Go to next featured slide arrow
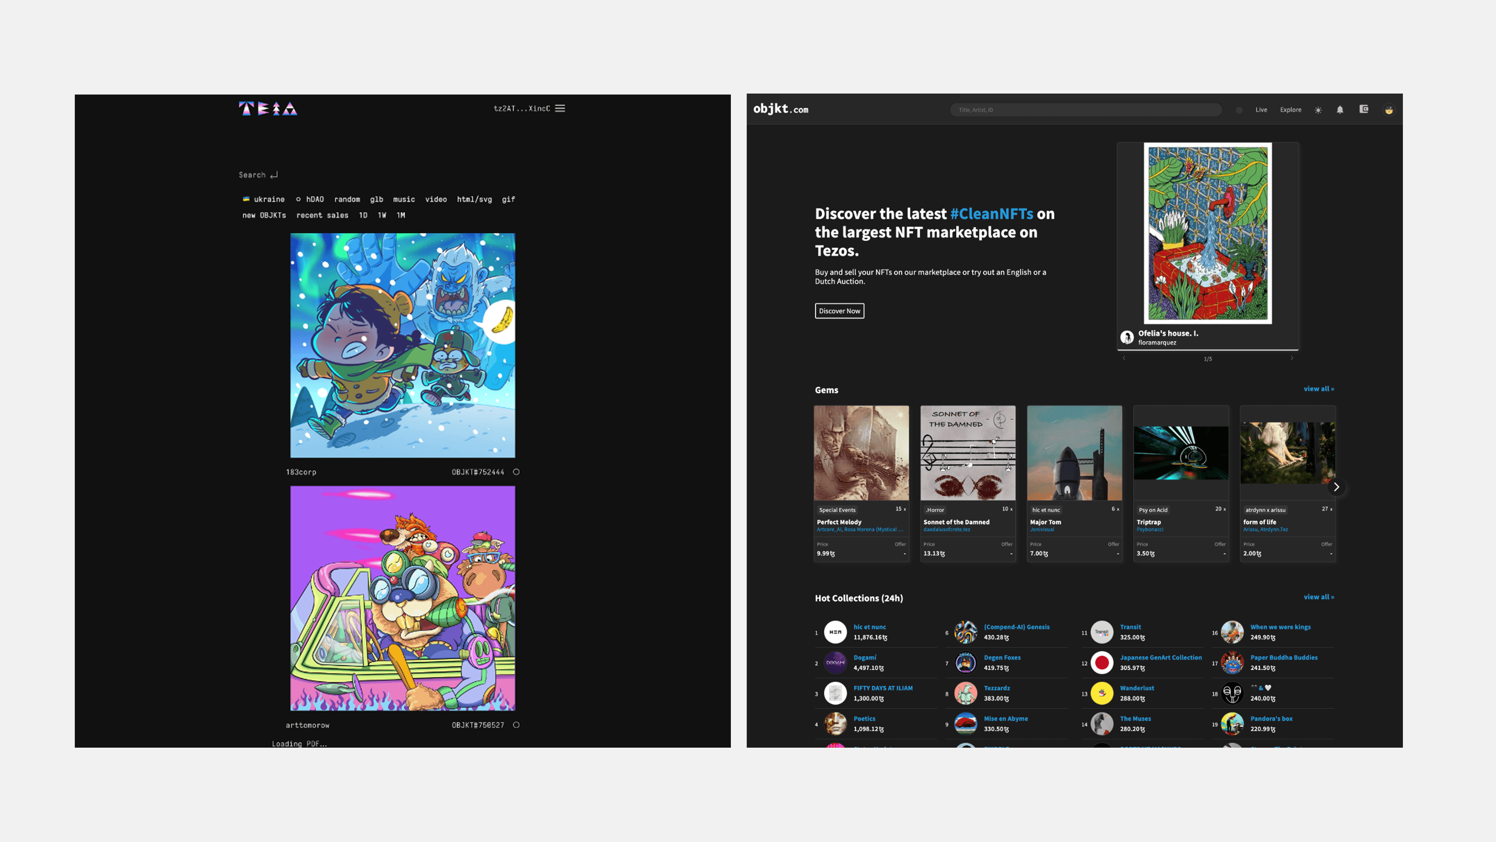Image resolution: width=1496 pixels, height=842 pixels. (x=1291, y=359)
